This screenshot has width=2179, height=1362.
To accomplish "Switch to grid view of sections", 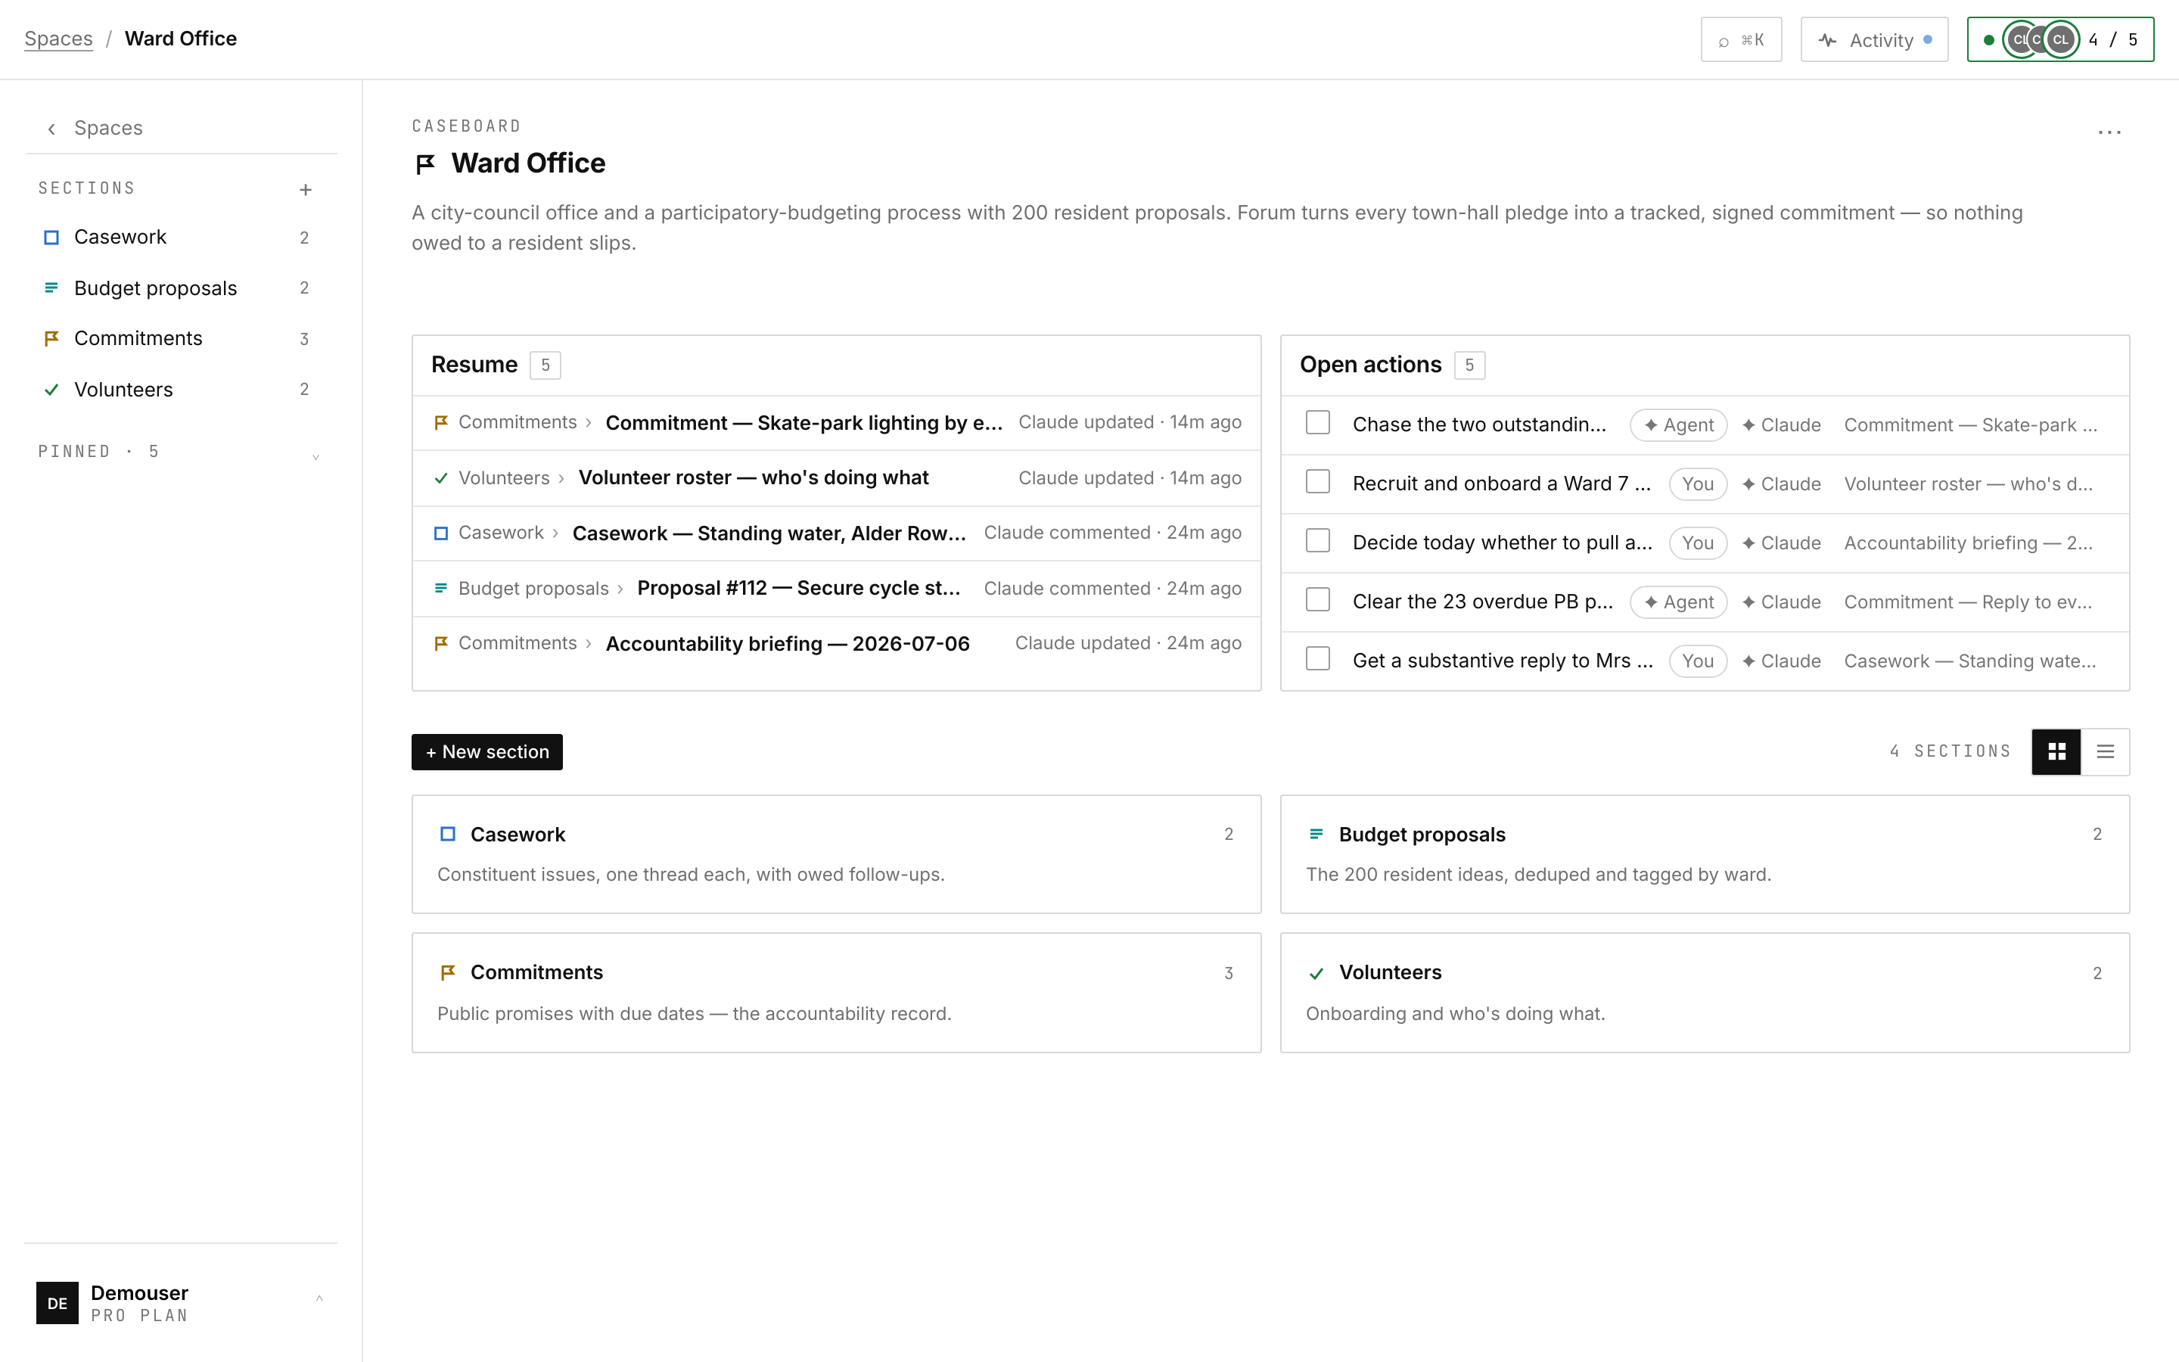I will point(2056,751).
